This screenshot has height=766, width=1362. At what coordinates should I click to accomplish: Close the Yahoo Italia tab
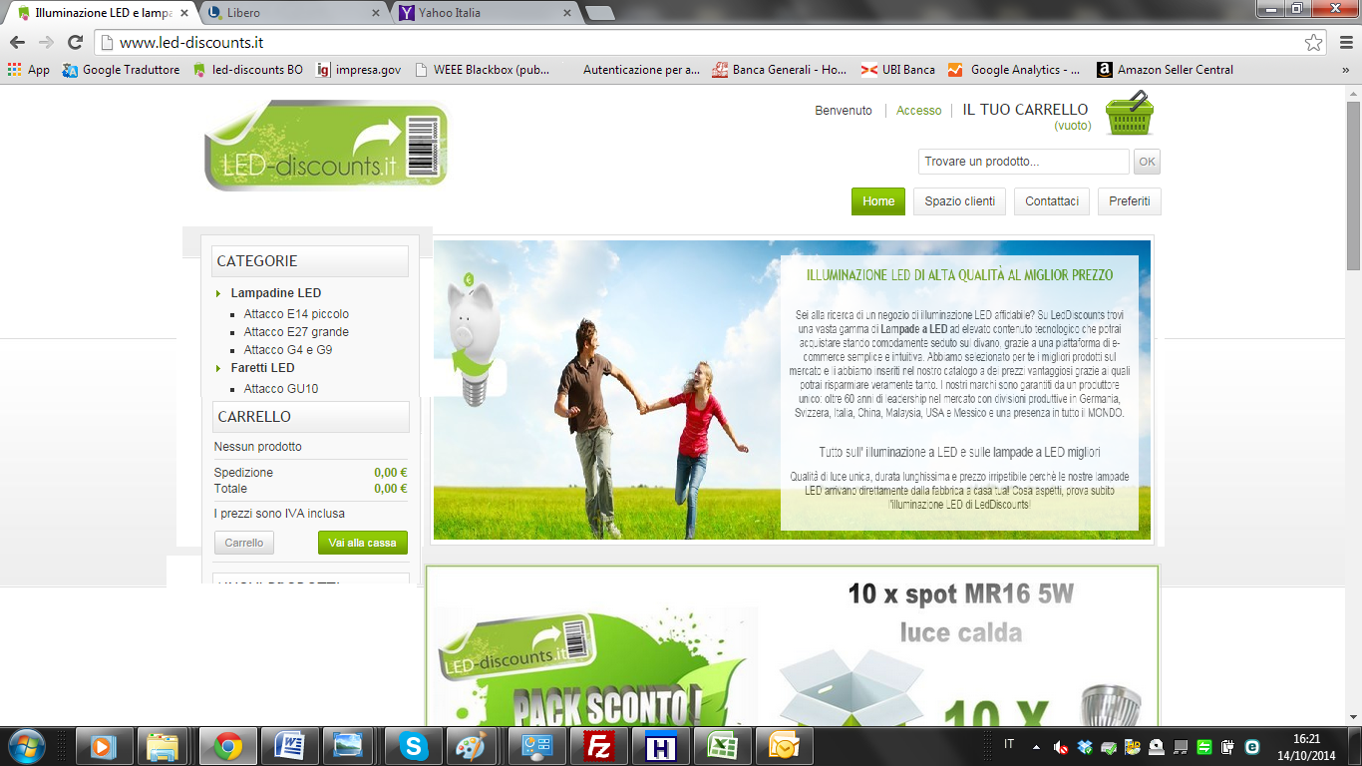point(567,13)
